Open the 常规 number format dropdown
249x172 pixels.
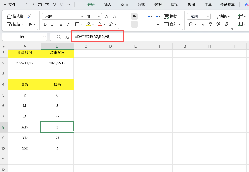[x=208, y=16]
